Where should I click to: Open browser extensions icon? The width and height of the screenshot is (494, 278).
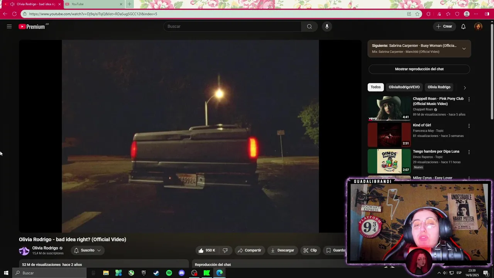(428, 14)
